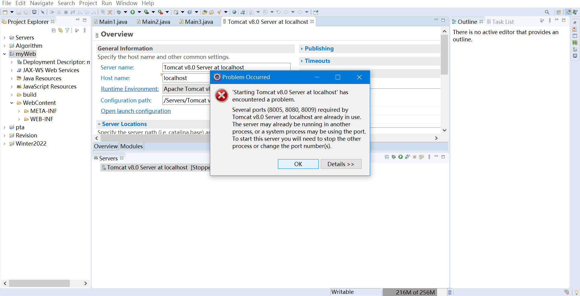Click the Host name input field
The width and height of the screenshot is (580, 296).
coord(186,78)
